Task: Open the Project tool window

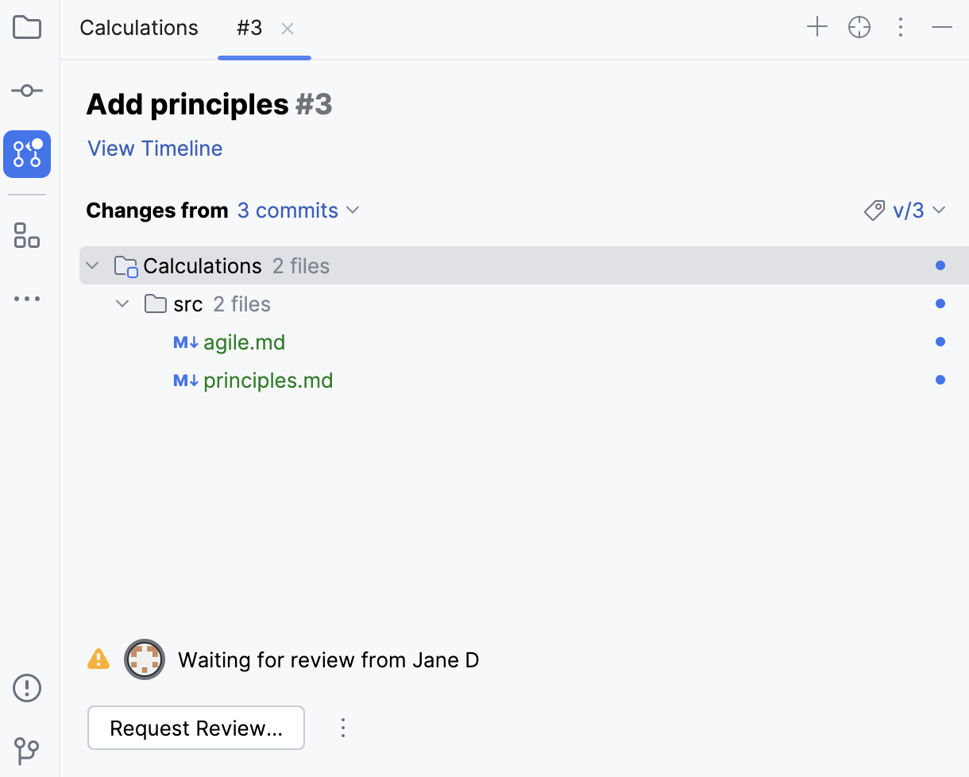Action: pyautogui.click(x=27, y=27)
